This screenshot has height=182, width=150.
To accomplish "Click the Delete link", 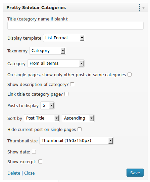I will pyautogui.click(x=14, y=173).
